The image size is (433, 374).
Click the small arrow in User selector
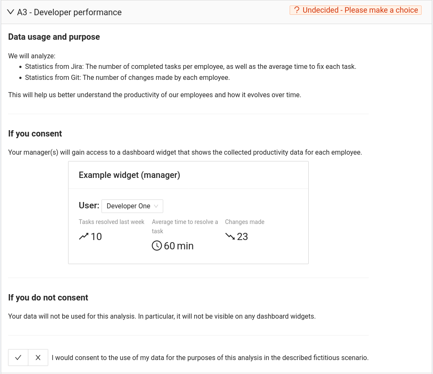coord(156,206)
